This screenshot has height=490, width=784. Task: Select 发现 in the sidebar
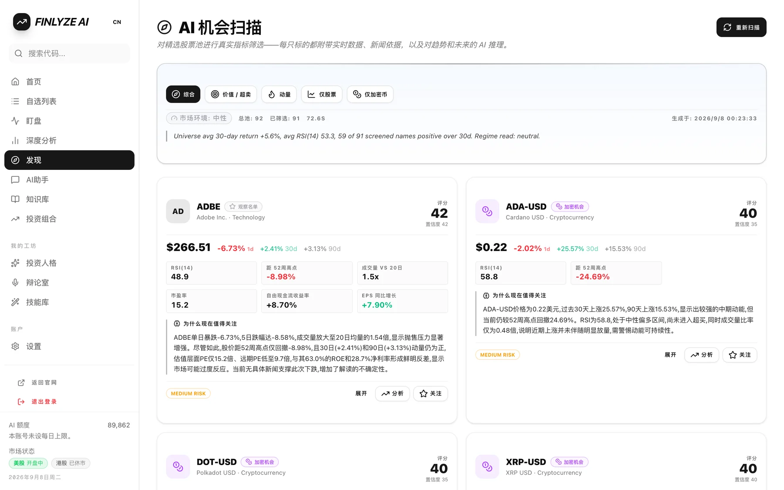click(x=69, y=160)
